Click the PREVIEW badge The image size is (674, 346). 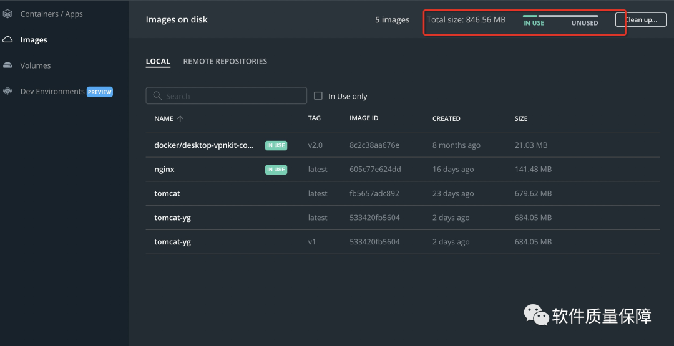(100, 92)
